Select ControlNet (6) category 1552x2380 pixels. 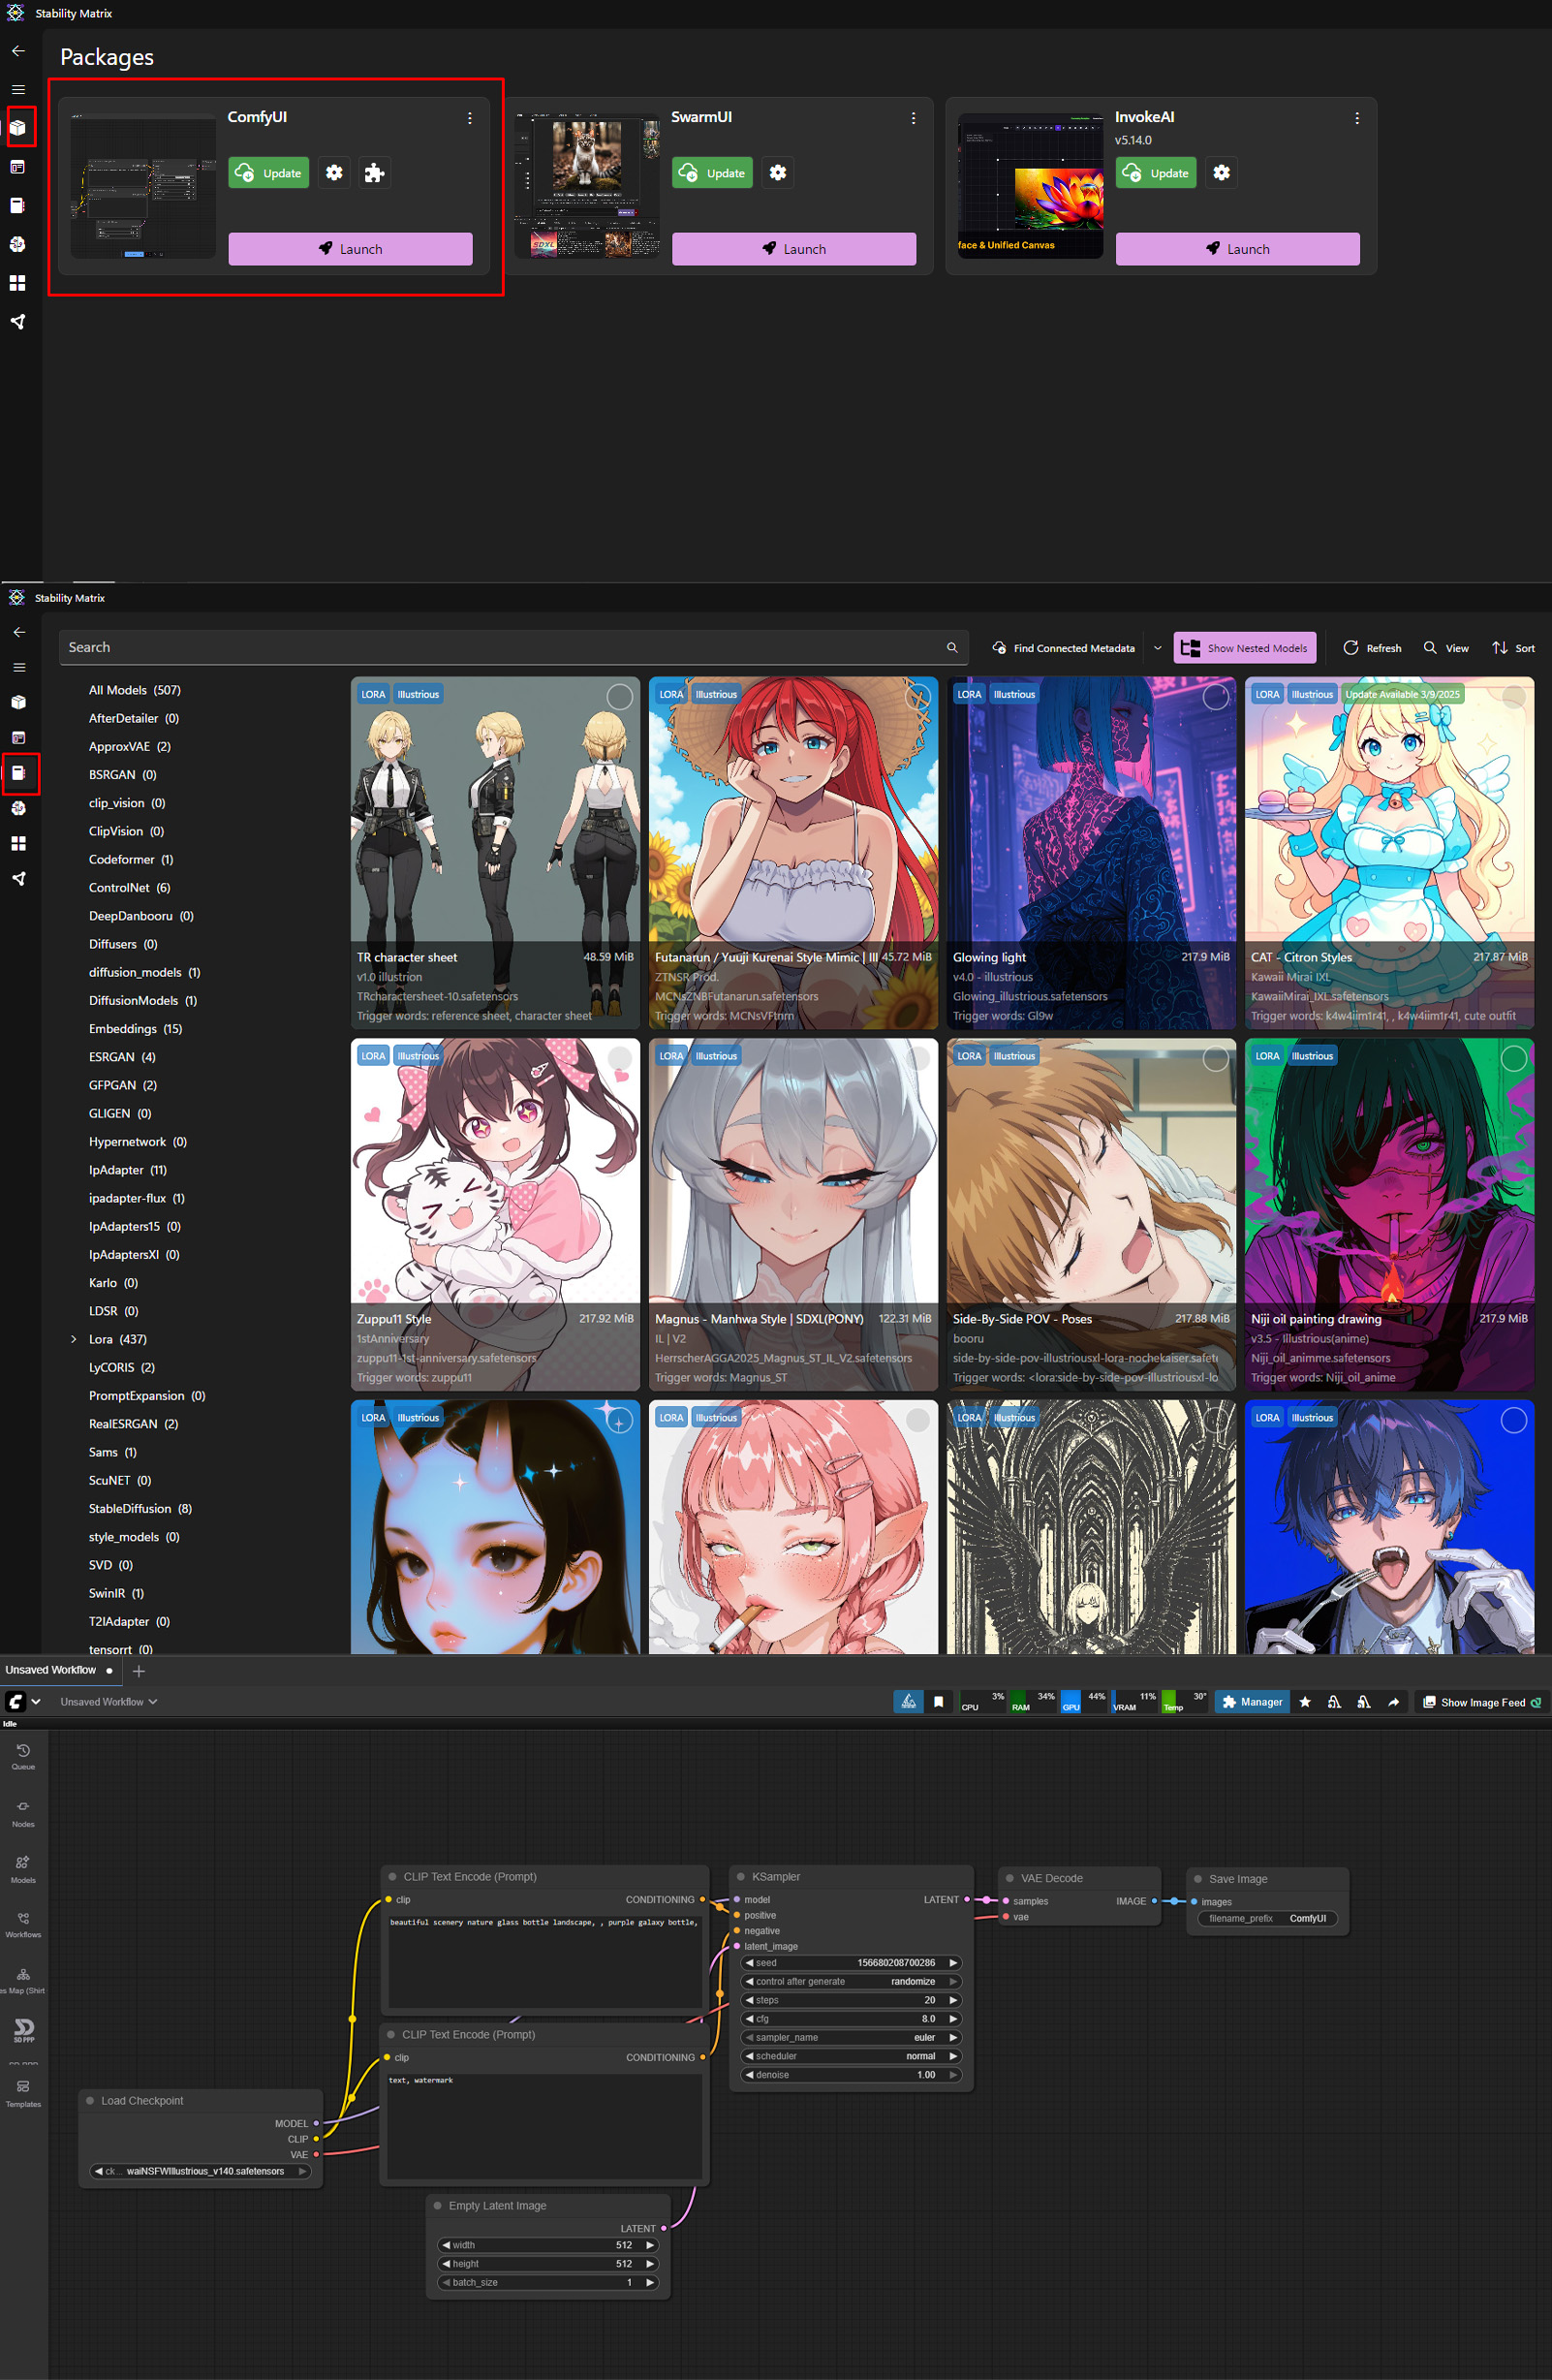(x=129, y=888)
